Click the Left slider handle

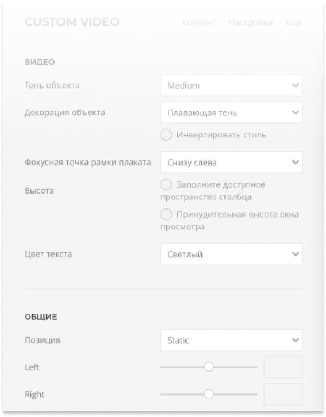point(209,367)
